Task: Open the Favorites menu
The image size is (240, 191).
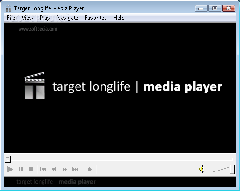Action: pos(95,18)
